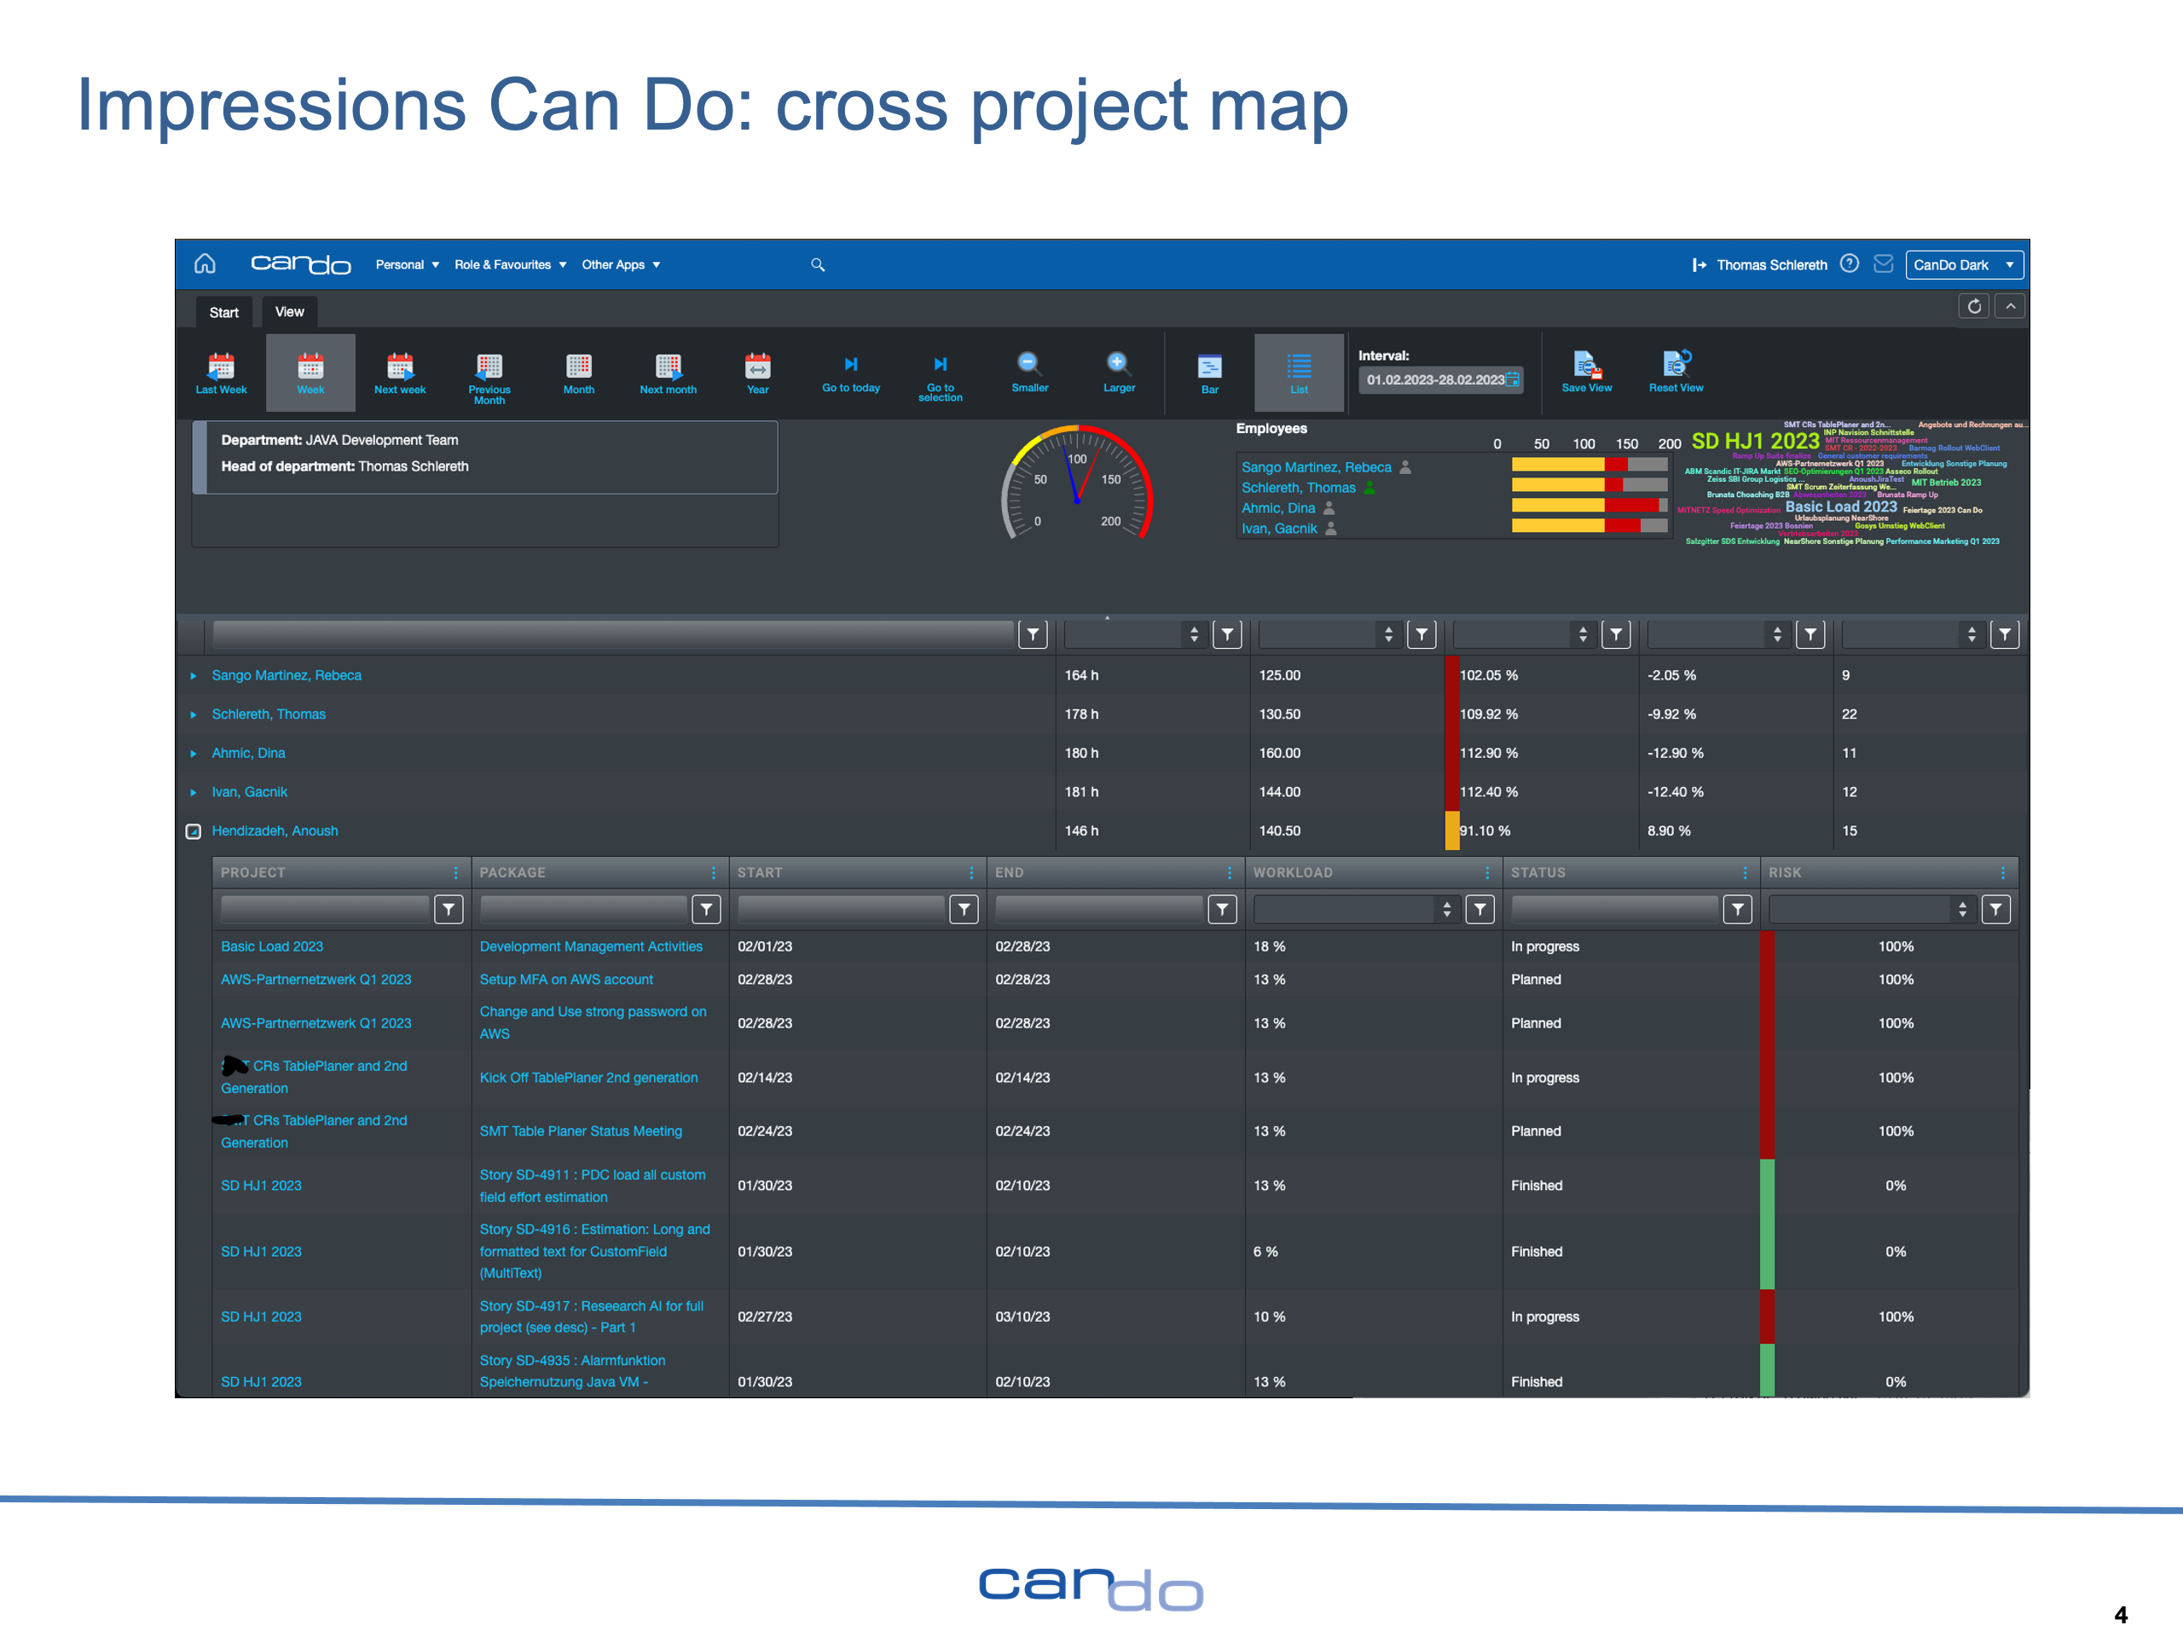Click the Interval date range field
2183x1637 pixels.
tap(1441, 380)
